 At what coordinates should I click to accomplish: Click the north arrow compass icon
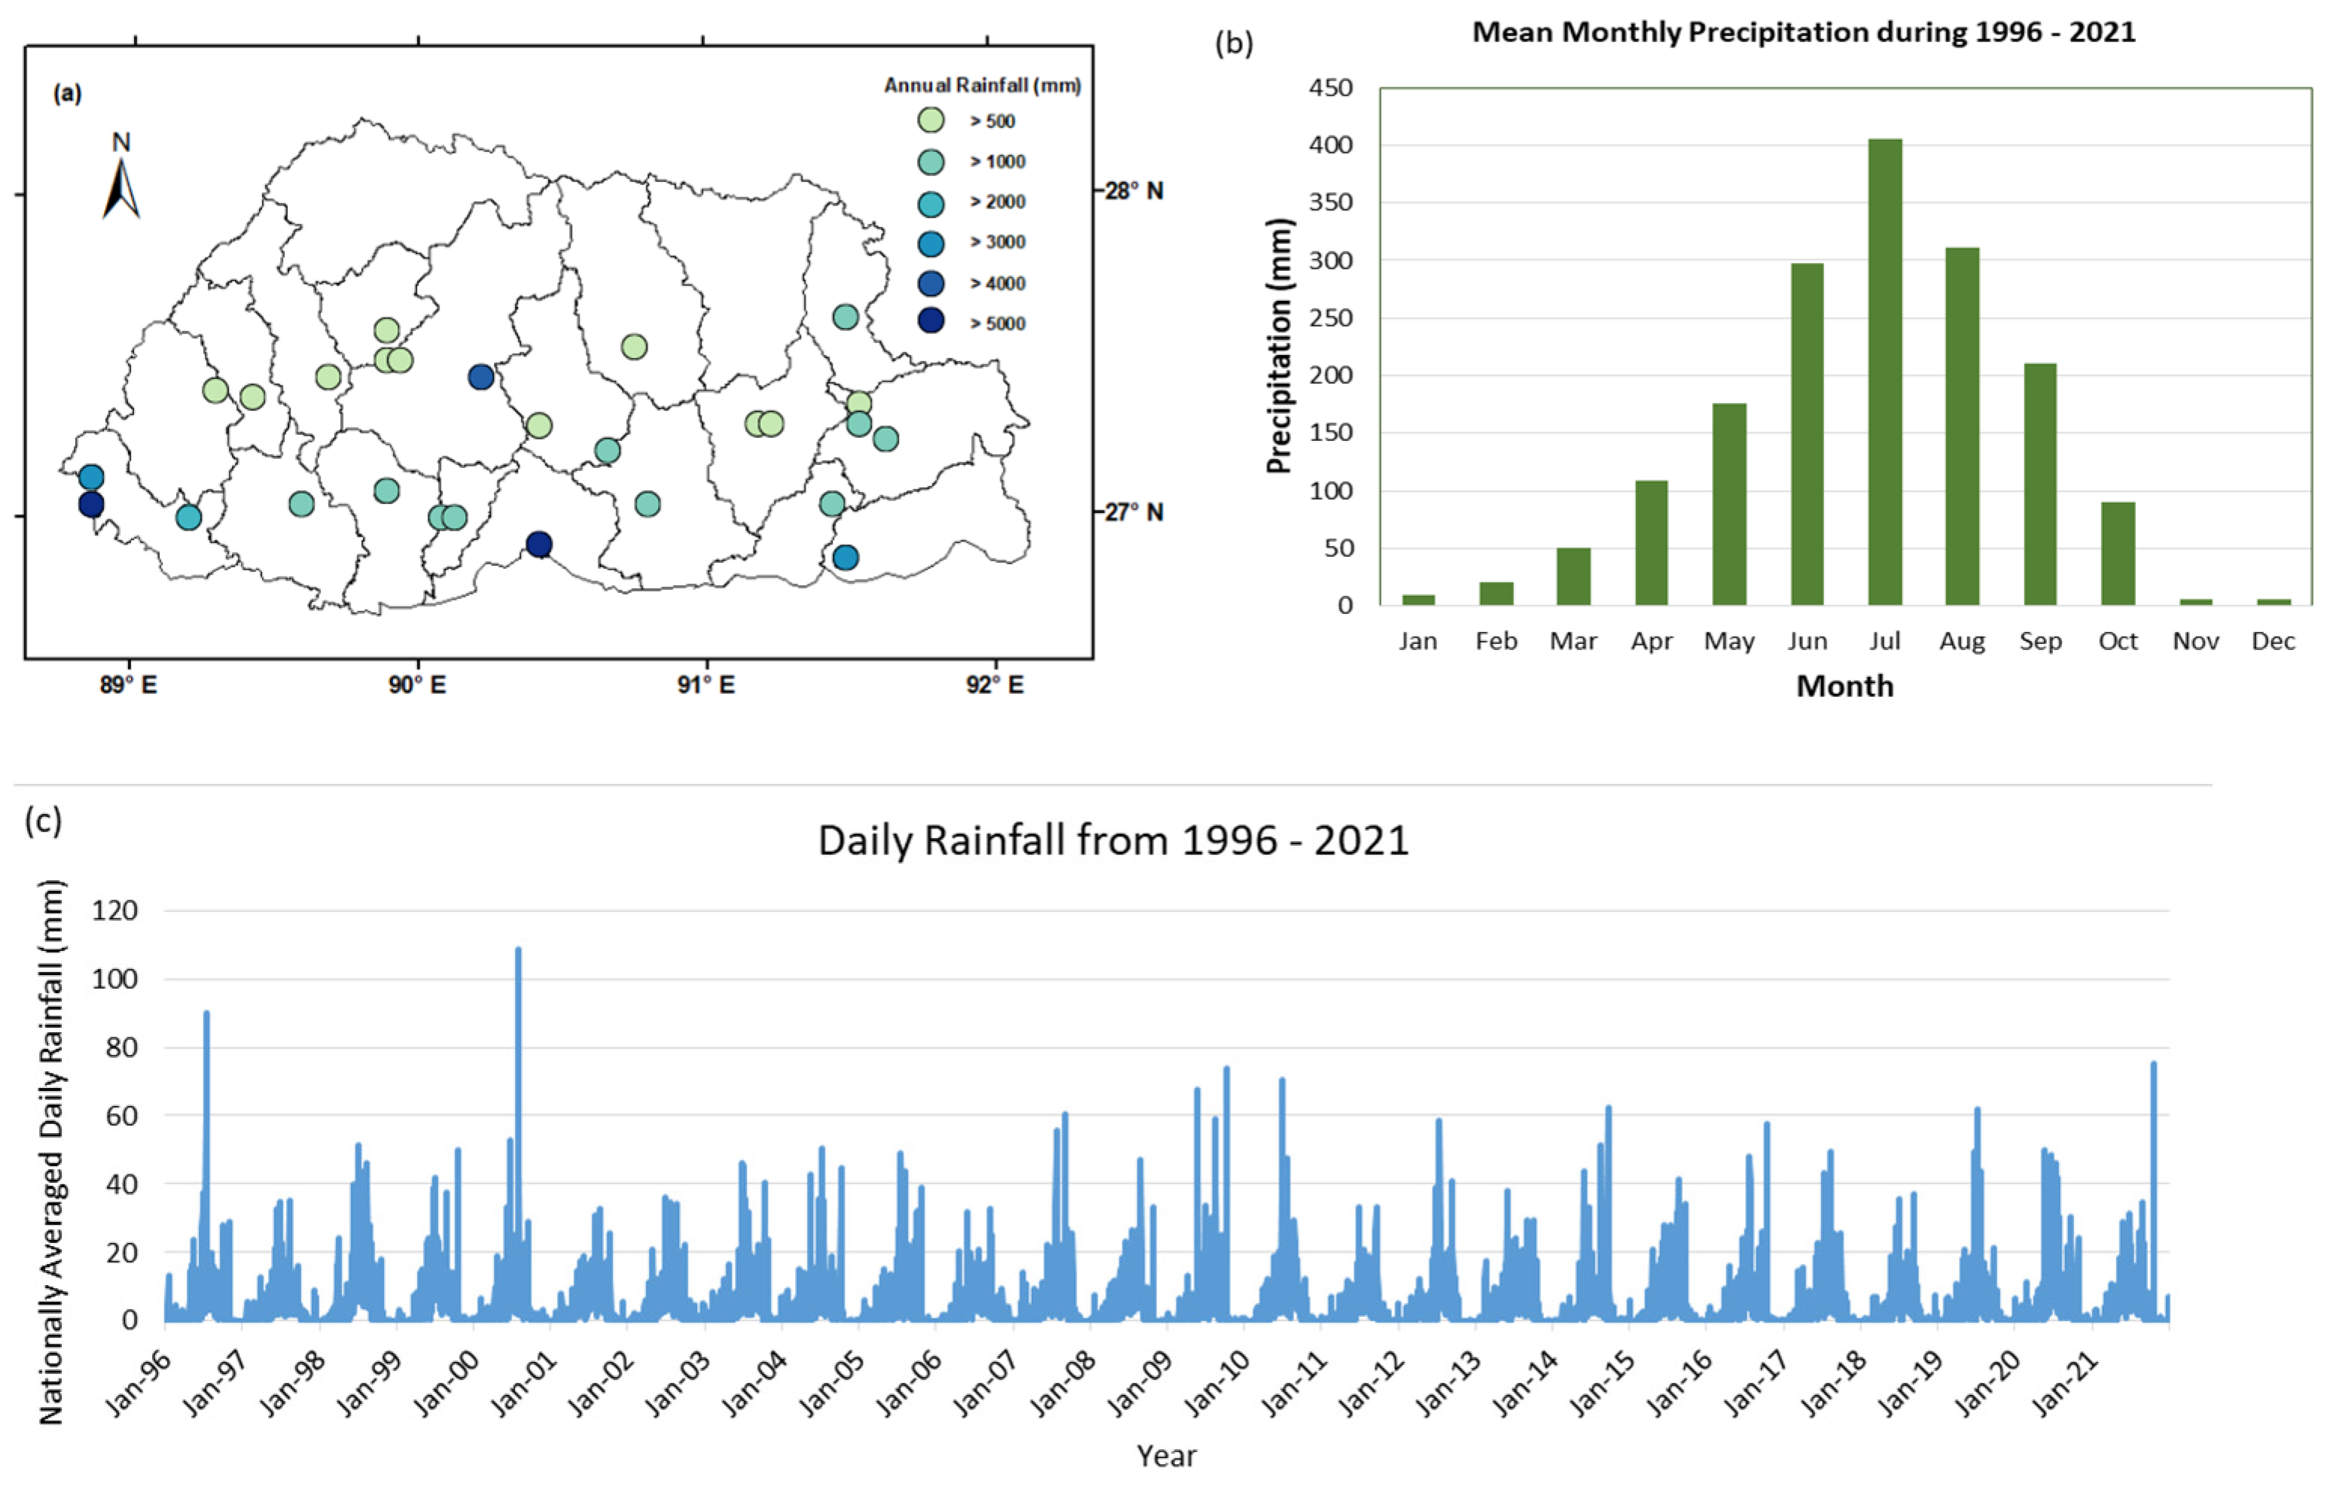point(120,187)
